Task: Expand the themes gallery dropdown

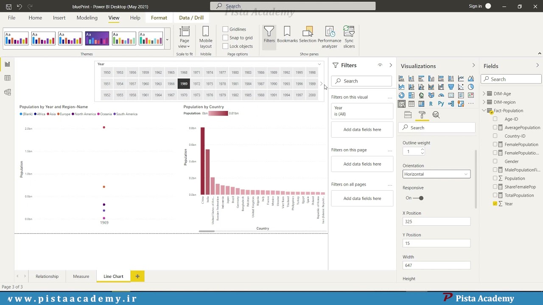Action: (167, 40)
